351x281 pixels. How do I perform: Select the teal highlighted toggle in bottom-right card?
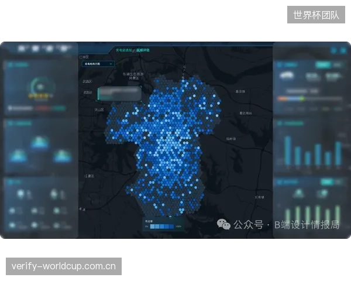pyautogui.click(x=327, y=181)
